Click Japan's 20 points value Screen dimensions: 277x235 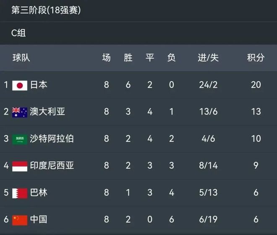coord(256,85)
